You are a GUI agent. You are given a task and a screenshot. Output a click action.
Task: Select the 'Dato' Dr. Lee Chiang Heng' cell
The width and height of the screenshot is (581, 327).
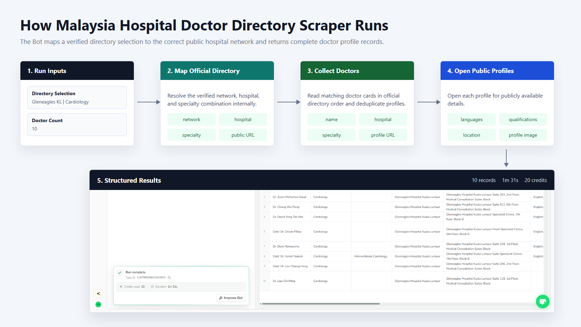click(289, 266)
